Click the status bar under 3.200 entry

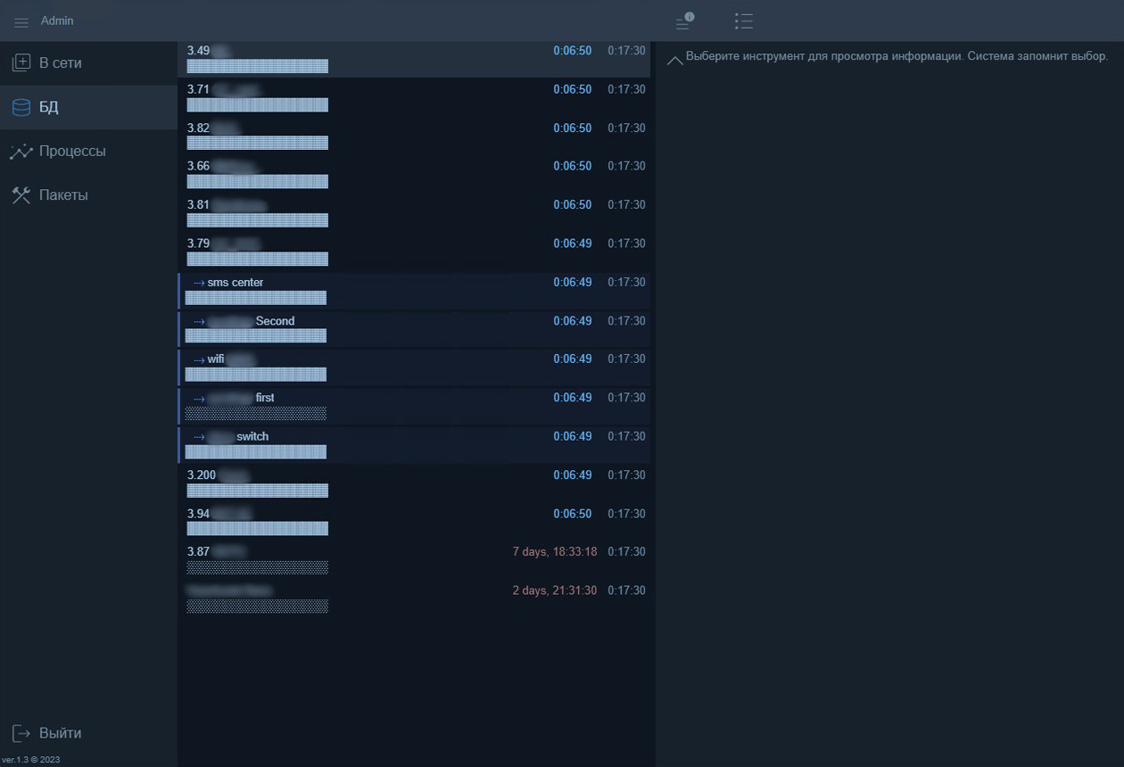point(257,491)
